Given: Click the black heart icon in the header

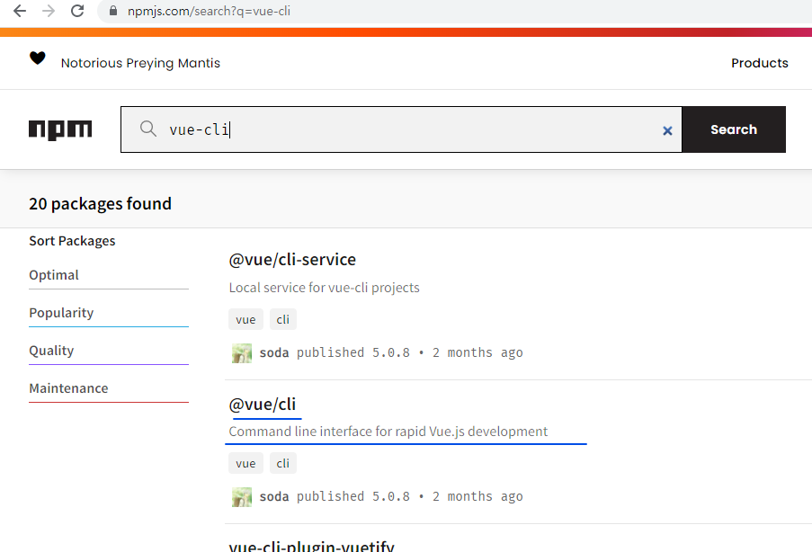Looking at the screenshot, I should [x=37, y=58].
